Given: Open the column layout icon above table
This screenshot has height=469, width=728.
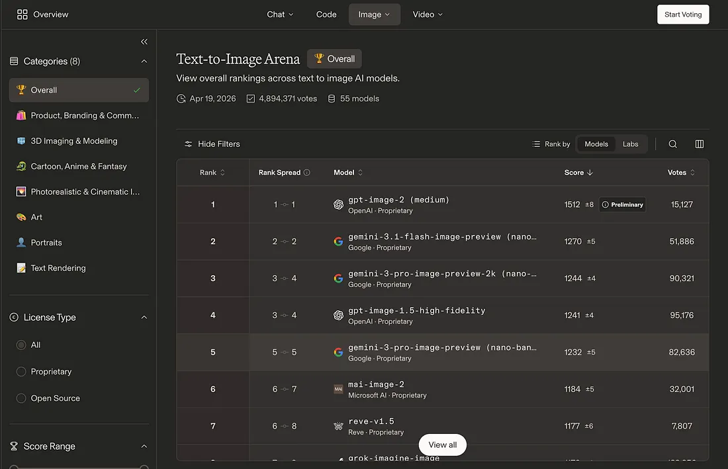Looking at the screenshot, I should click(700, 144).
